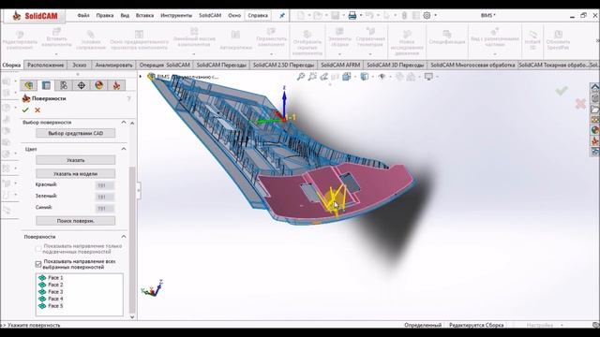Switch to the Расположение tab

pyautogui.click(x=46, y=65)
